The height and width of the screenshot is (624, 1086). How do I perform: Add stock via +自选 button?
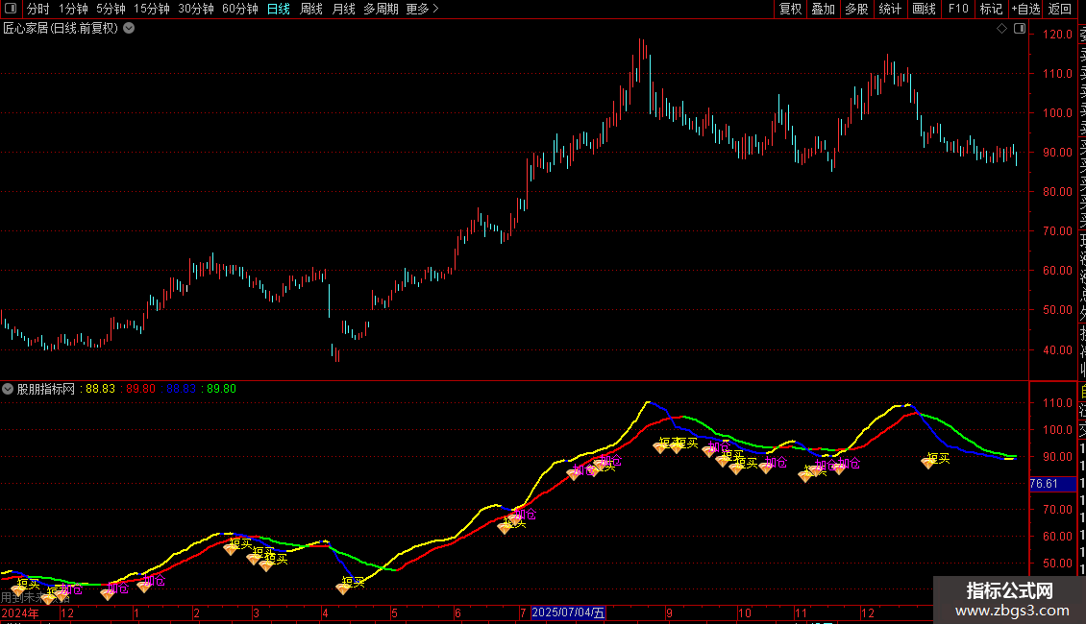coord(1024,9)
